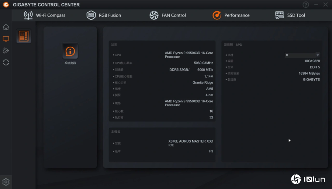The height and width of the screenshot is (189, 332).
Task: Click X870E AORUS MASTER X3D ICE model
Action: click(191, 143)
